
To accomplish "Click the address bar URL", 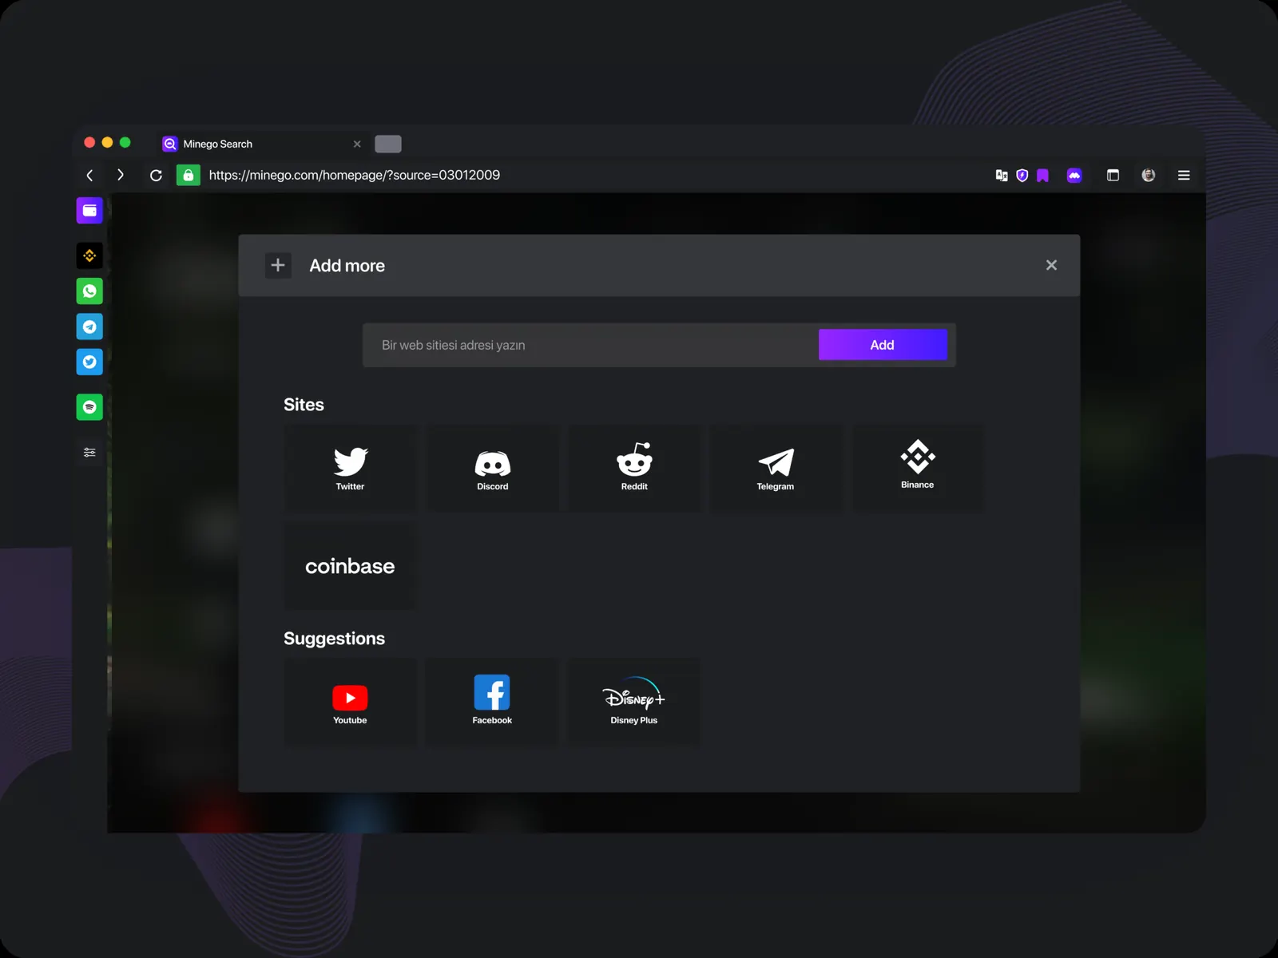I will pos(355,175).
